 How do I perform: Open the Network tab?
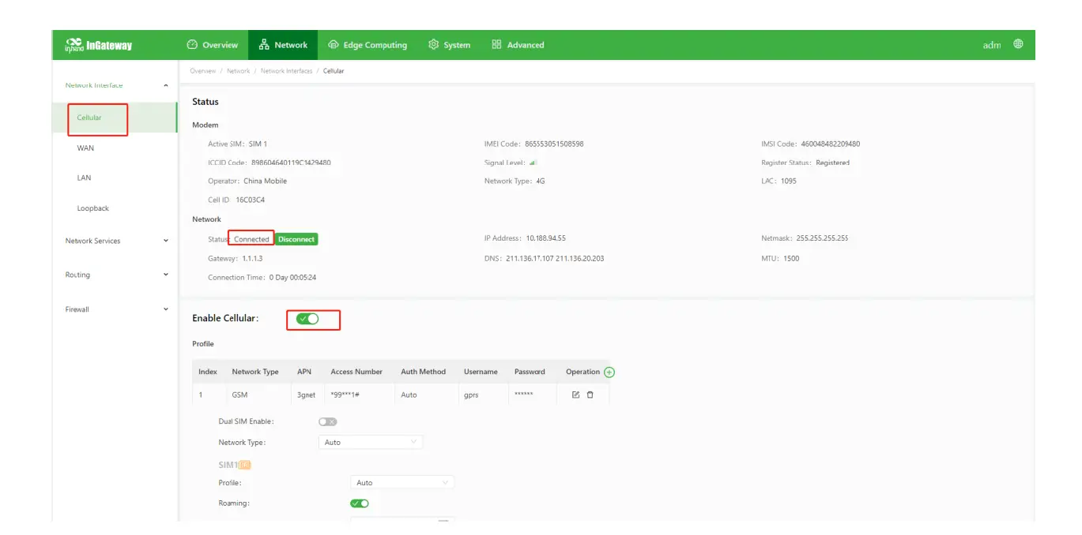(x=283, y=45)
